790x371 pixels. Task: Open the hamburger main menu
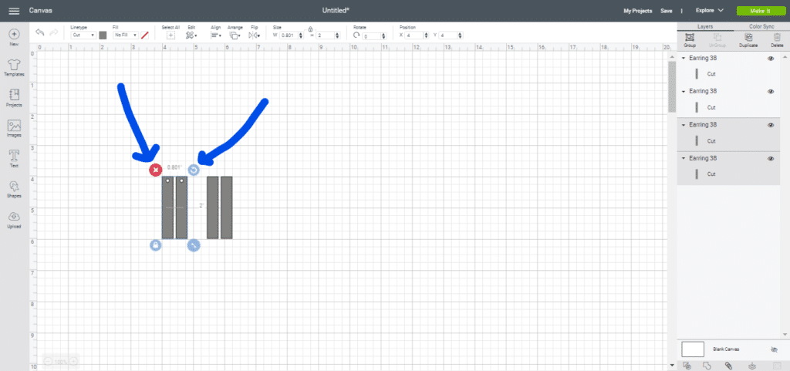coord(14,11)
